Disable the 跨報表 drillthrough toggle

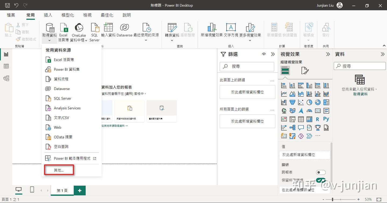point(321,172)
